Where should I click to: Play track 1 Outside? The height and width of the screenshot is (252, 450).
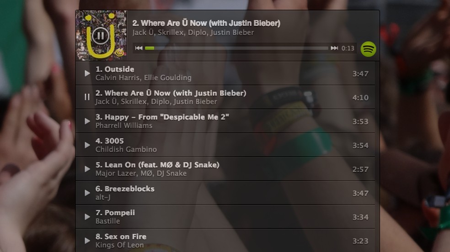pos(87,73)
